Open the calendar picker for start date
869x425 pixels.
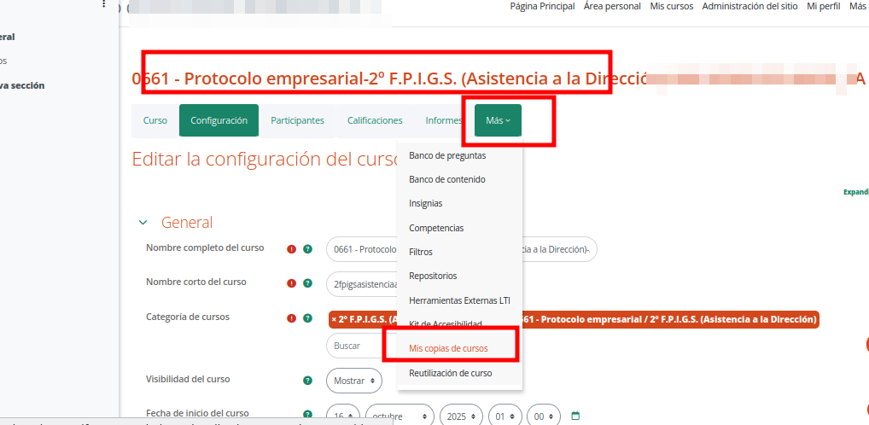point(575,416)
